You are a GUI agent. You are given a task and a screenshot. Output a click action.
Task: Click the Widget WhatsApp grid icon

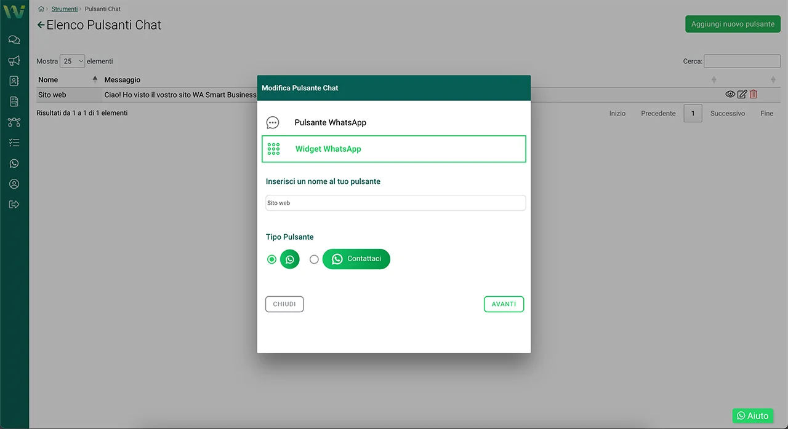pos(273,149)
